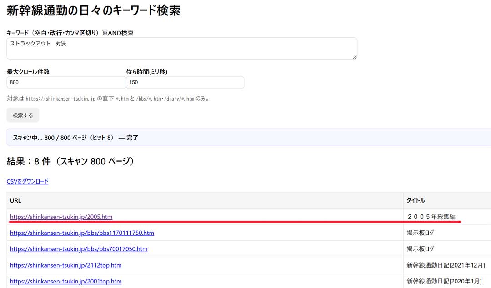This screenshot has height=288, width=491.
Task: Focus the 最大クロール件数 input field
Action: click(66, 83)
